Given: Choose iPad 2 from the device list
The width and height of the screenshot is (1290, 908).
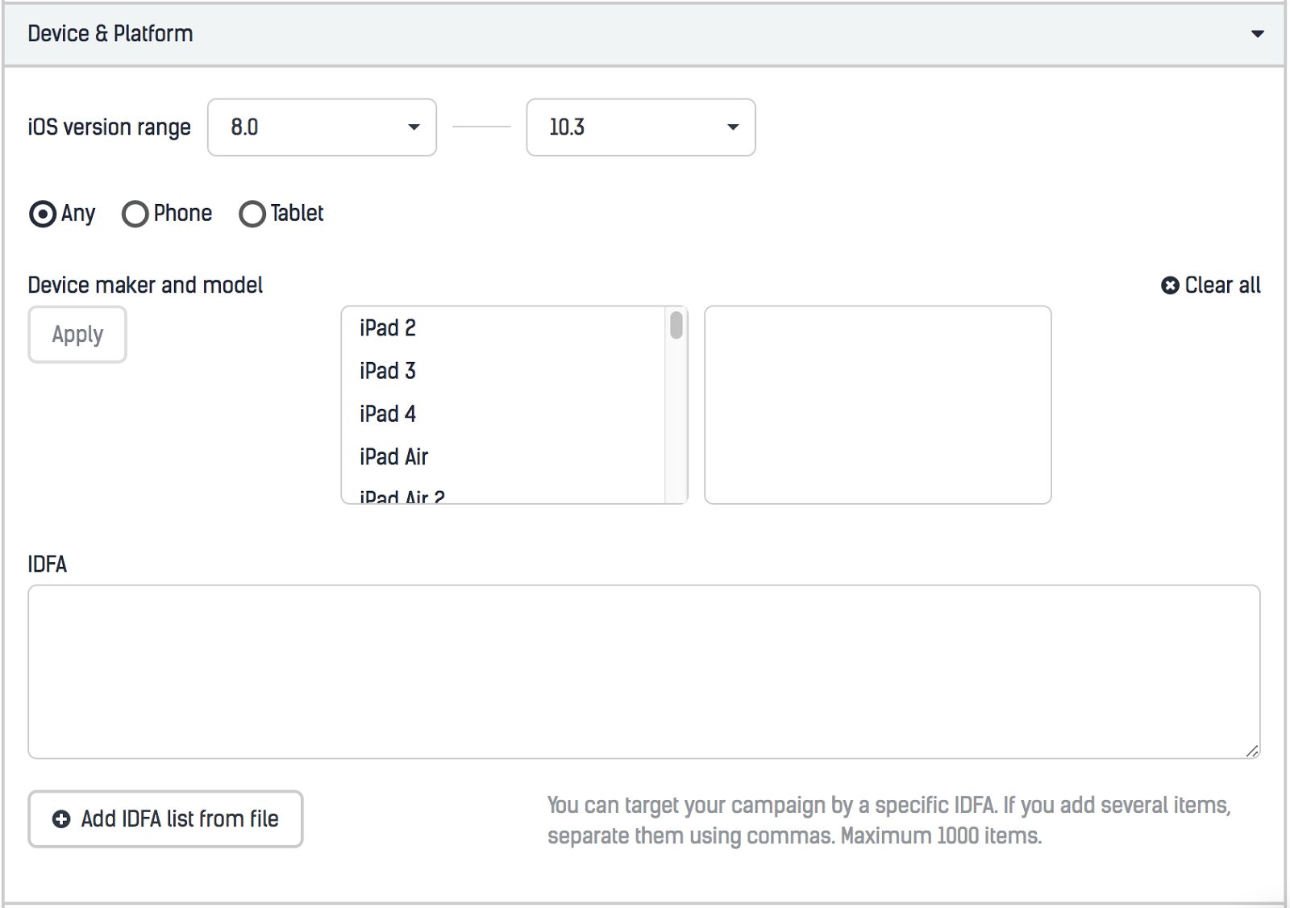Looking at the screenshot, I should pos(388,328).
